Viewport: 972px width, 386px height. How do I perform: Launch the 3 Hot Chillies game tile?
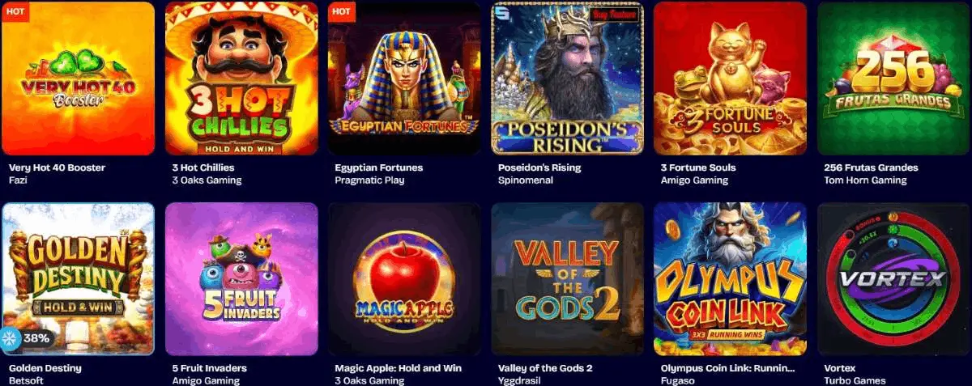[241, 78]
